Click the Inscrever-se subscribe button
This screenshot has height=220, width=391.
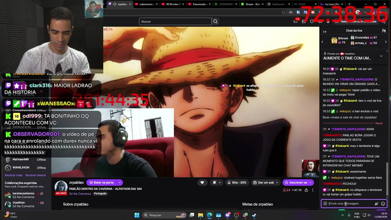pos(298,182)
